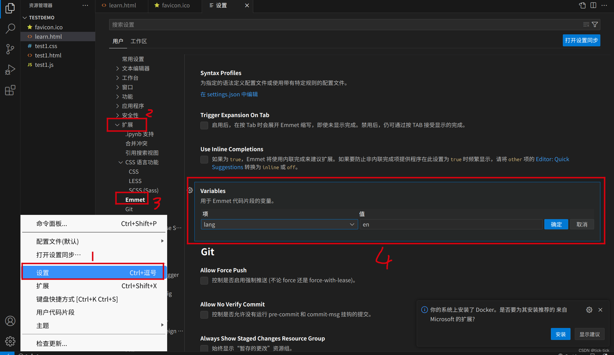This screenshot has height=355, width=614.
Task: Select 用户 settings tab
Action: (118, 41)
